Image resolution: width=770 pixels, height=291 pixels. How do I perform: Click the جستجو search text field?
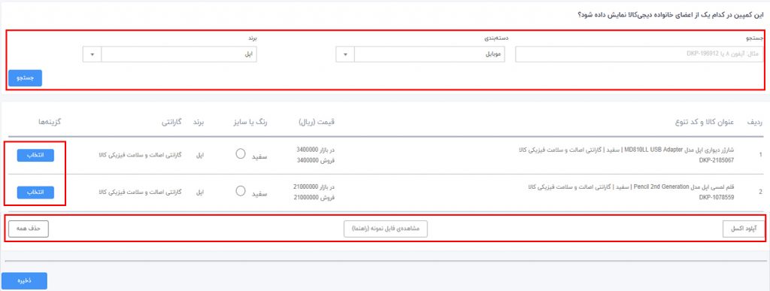(x=639, y=54)
